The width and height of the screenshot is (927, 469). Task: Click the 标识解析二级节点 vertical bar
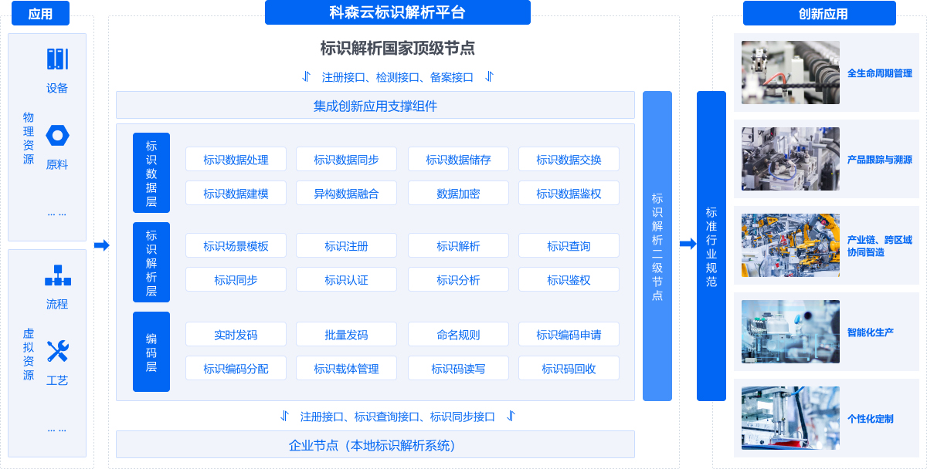click(657, 246)
